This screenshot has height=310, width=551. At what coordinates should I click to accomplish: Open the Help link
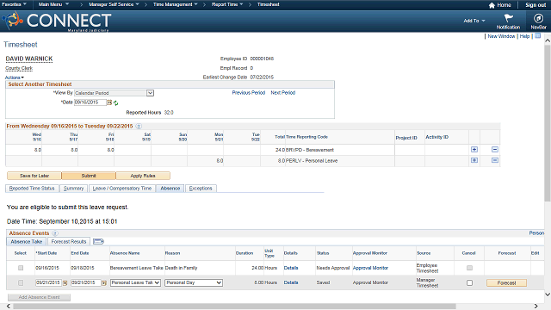524,36
